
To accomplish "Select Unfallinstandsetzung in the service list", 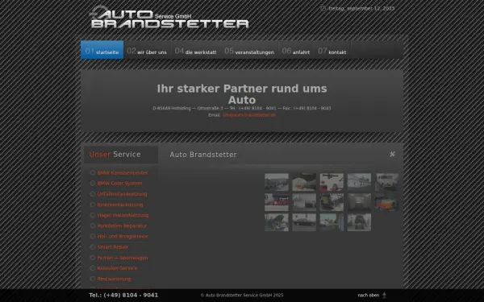I will (123, 194).
